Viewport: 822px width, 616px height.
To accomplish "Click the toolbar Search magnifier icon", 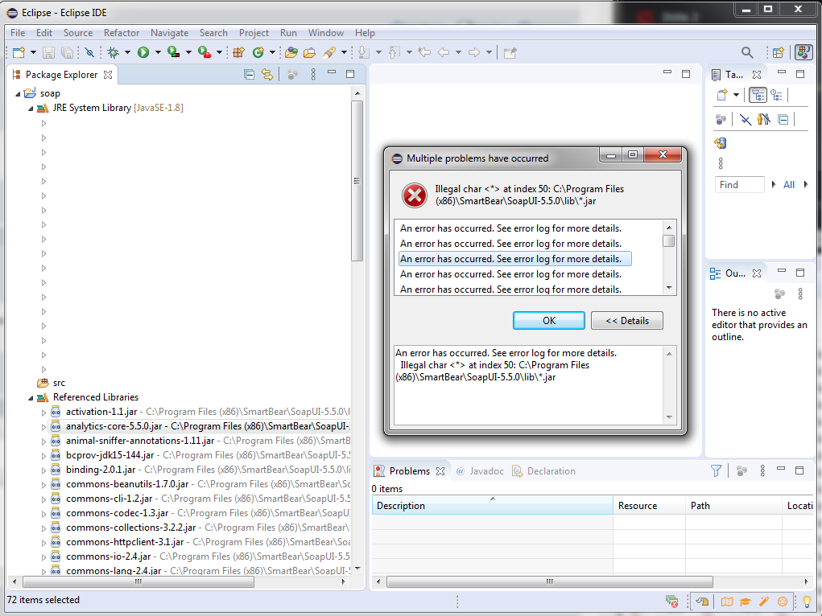I will (x=747, y=52).
